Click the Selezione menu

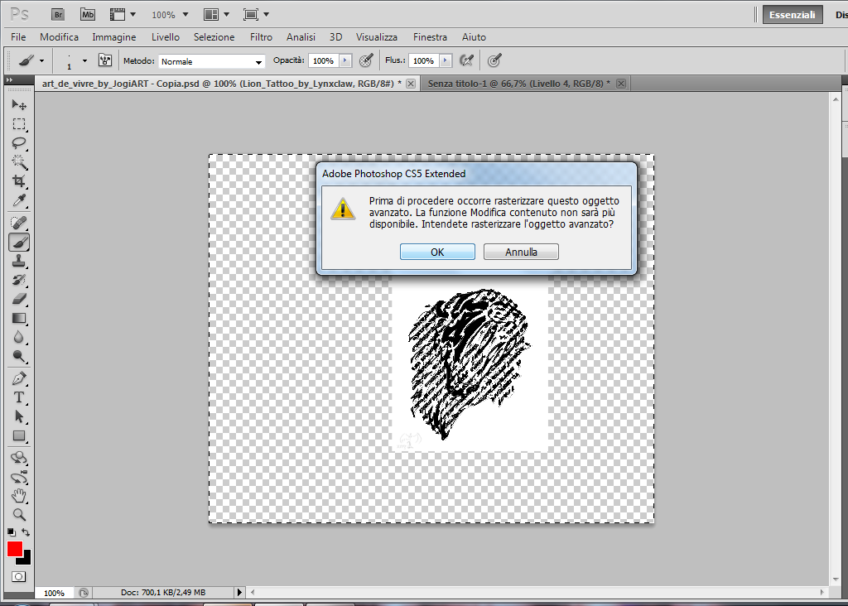214,36
